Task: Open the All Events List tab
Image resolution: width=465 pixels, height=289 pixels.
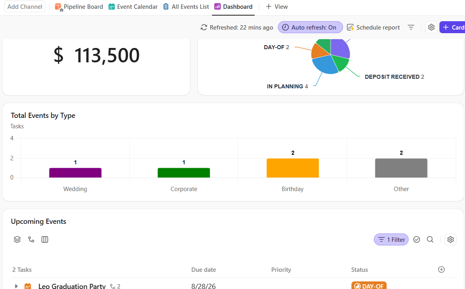Action: (186, 6)
